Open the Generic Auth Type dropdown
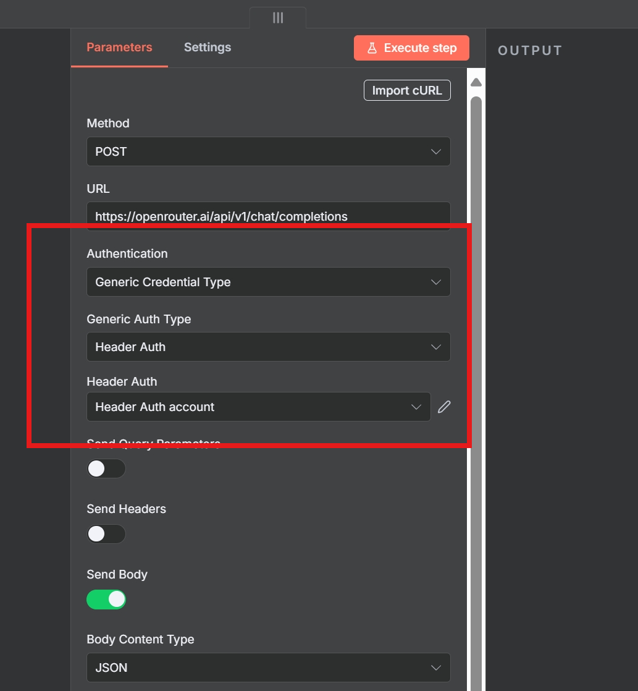This screenshot has height=691, width=638. click(x=269, y=347)
